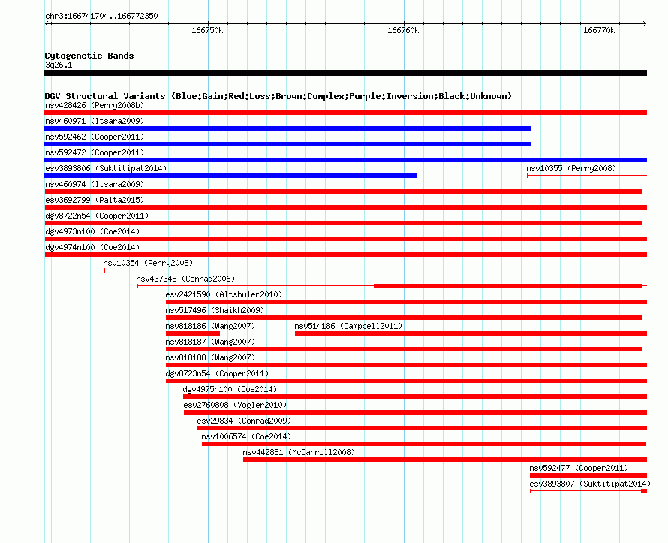
Task: Open the nsv818188 (Wang2007) label
Action: pos(210,357)
